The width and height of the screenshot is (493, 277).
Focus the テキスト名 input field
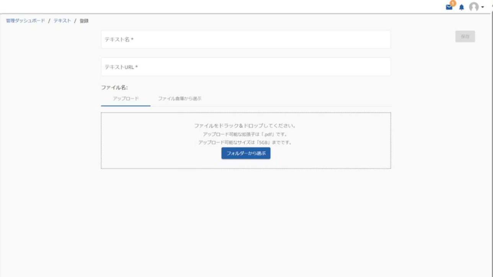click(x=246, y=39)
